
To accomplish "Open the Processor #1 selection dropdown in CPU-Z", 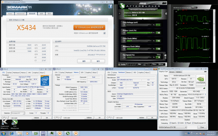I will [x=18, y=113].
